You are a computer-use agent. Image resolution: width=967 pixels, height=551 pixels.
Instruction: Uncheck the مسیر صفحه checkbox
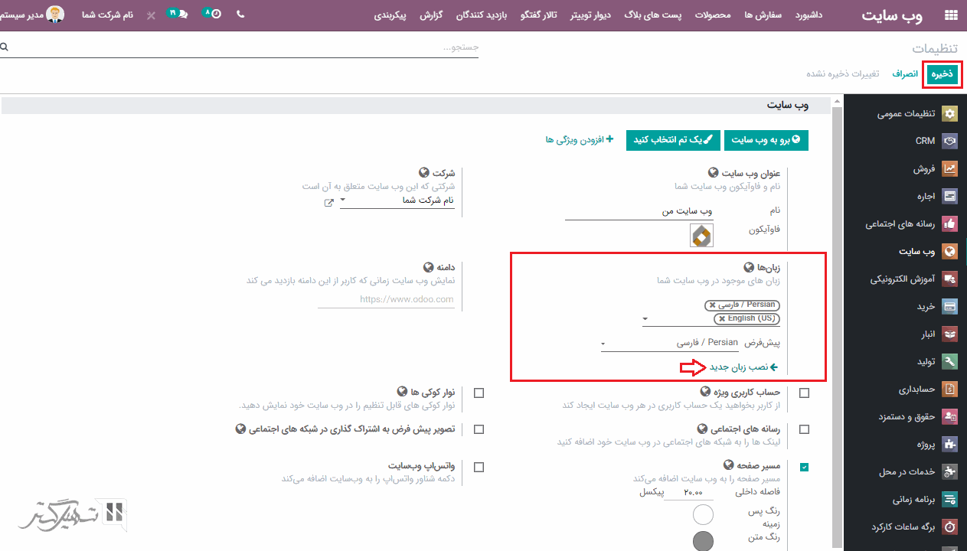804,467
